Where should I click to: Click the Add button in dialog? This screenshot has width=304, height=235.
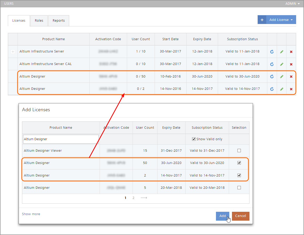coord(222,216)
